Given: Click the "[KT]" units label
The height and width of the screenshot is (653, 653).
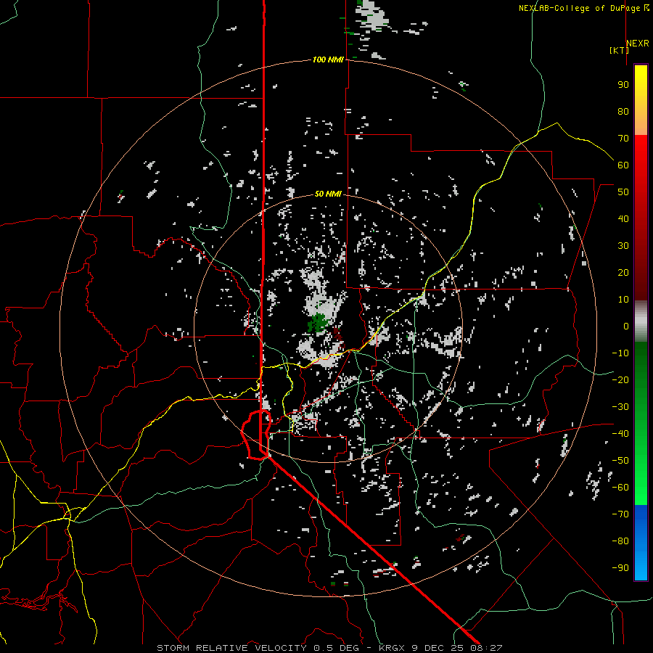Looking at the screenshot, I should 619,50.
